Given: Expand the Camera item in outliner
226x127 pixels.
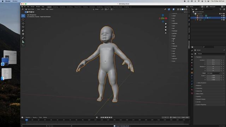Looking at the screenshot, I should click(196, 16).
